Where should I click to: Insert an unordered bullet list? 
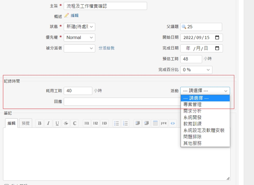click(x=117, y=123)
